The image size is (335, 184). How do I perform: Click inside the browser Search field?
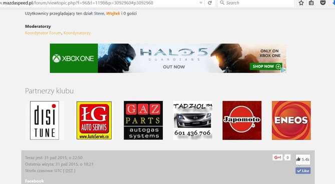coord(256,3)
